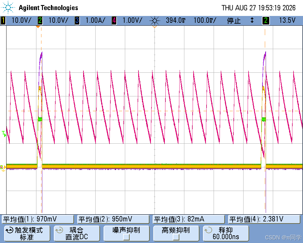Click the hollow center time reference triangle

[154, 27]
